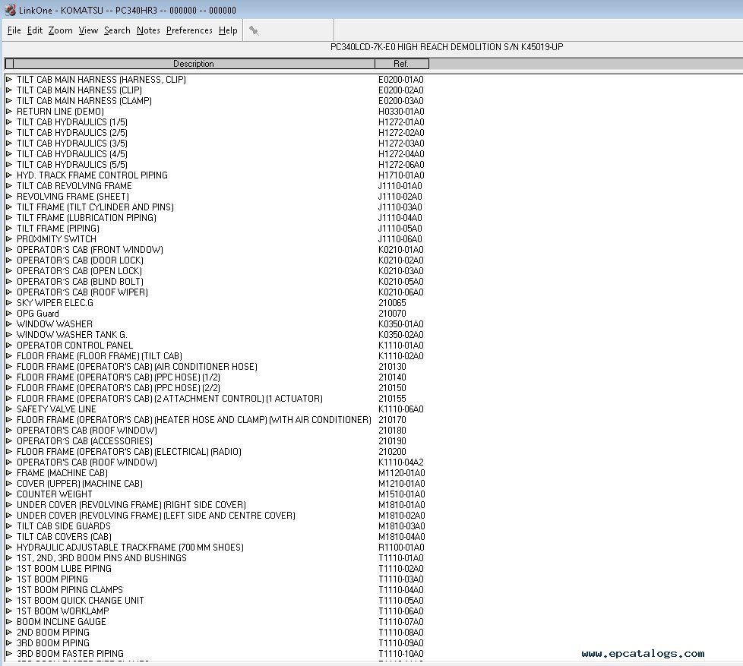
Task: Select TILT CAB COVERS (CAB) entry
Action: pos(65,537)
